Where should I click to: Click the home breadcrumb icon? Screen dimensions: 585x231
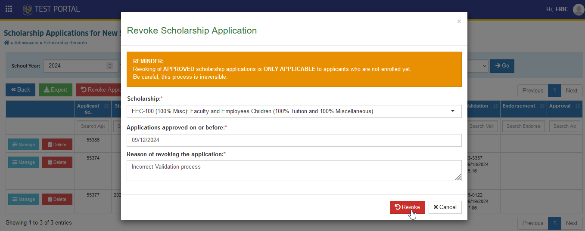[x=6, y=43]
